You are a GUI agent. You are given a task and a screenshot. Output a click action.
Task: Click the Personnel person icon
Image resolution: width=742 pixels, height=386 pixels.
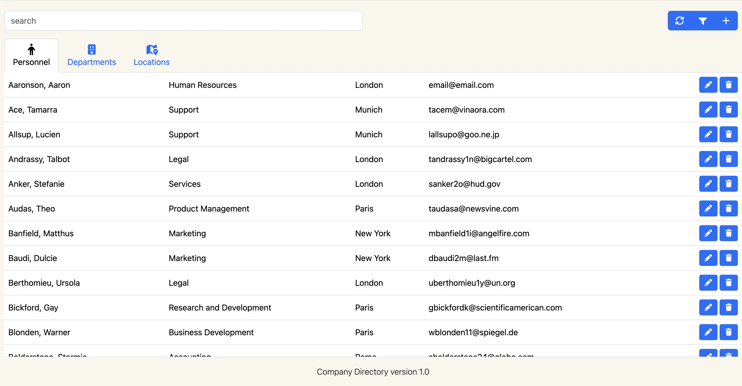point(31,49)
